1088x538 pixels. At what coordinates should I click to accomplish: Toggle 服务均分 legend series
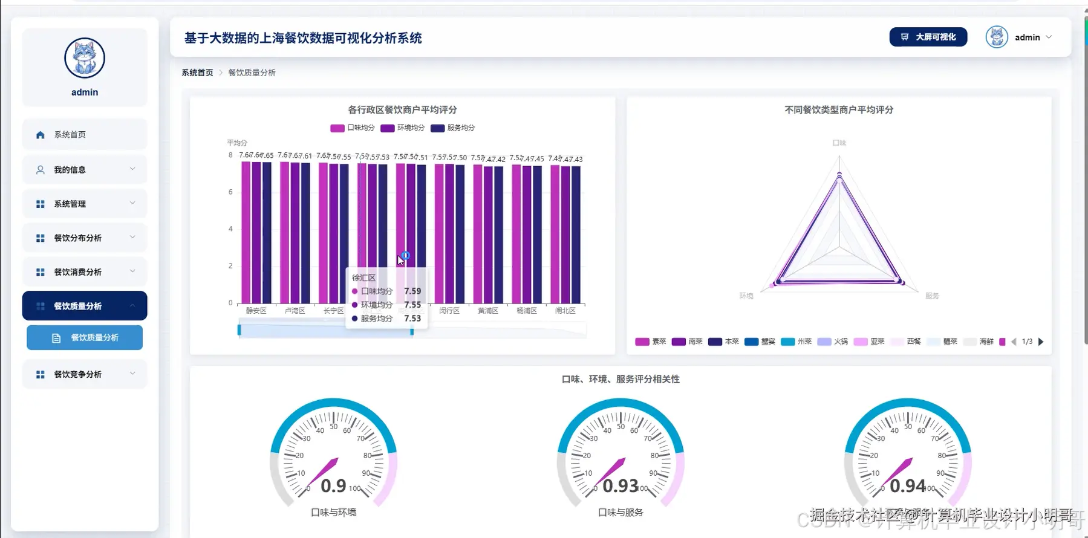452,128
